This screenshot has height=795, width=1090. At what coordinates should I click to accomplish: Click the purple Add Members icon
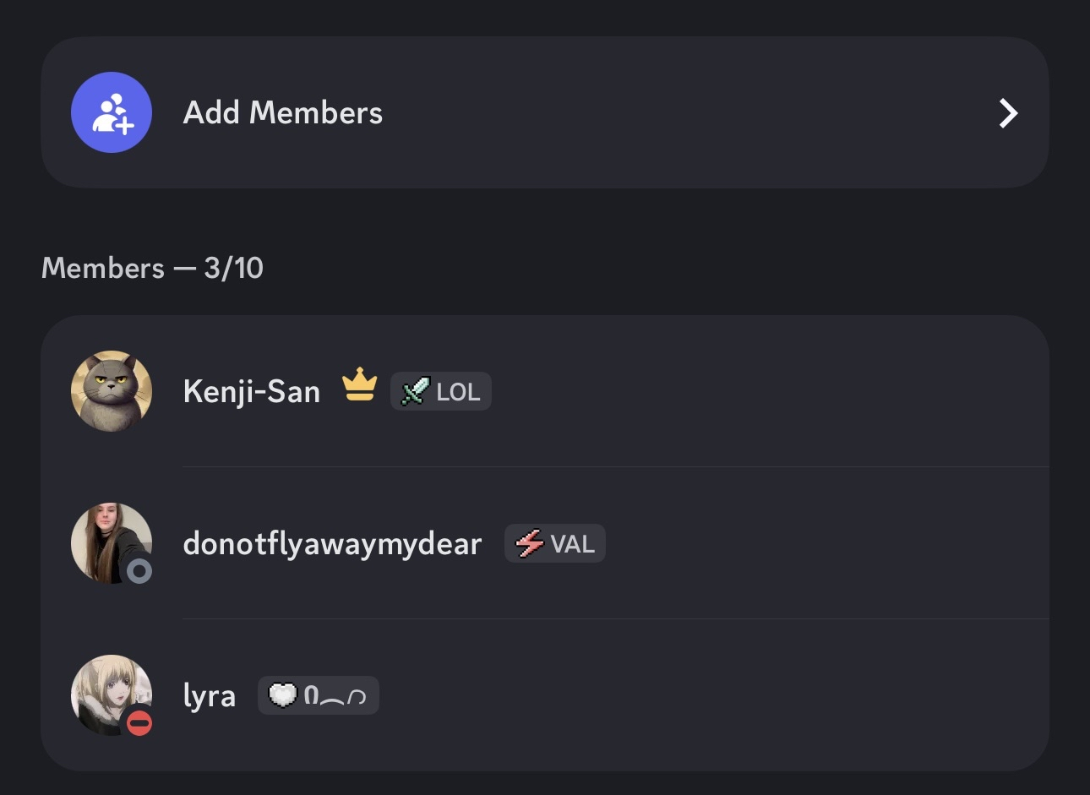[111, 112]
